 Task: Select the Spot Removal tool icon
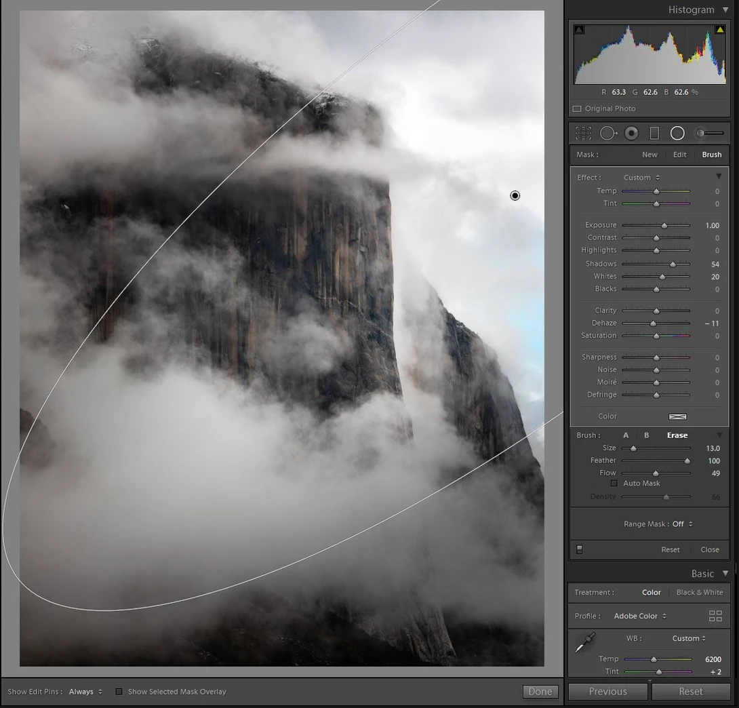pyautogui.click(x=608, y=134)
